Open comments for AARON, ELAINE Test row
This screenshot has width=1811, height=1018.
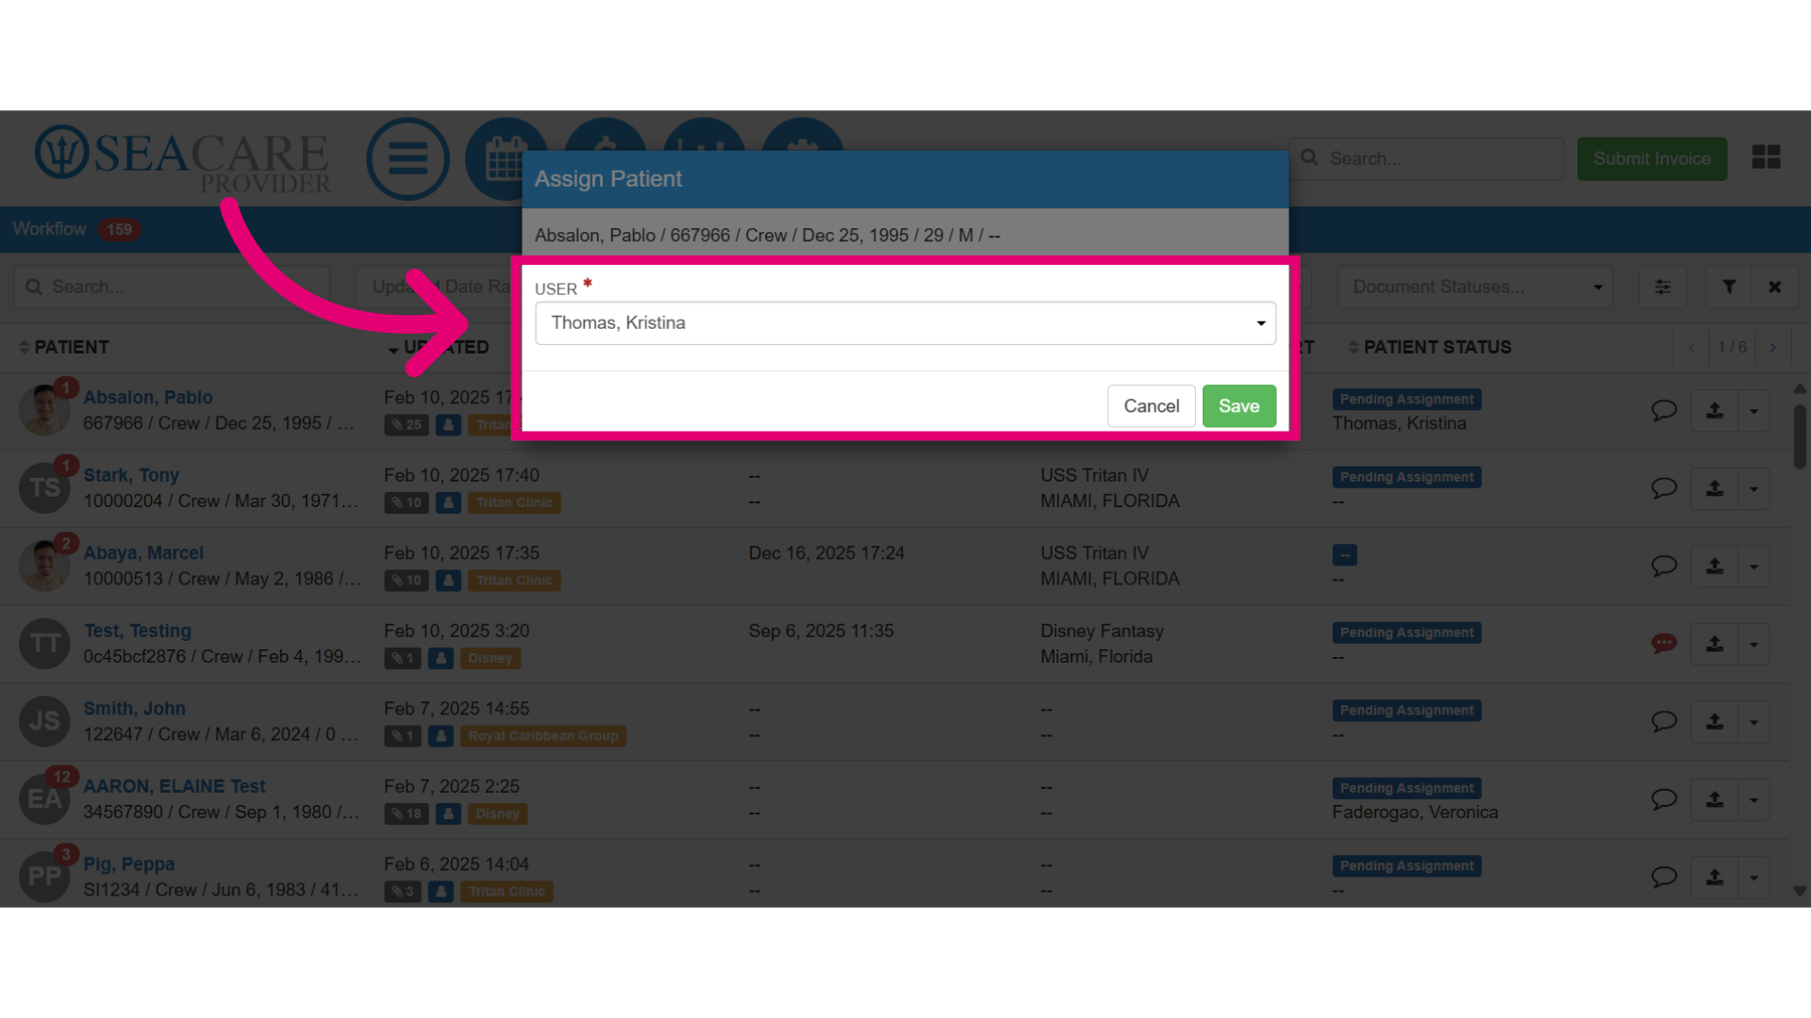coord(1663,799)
